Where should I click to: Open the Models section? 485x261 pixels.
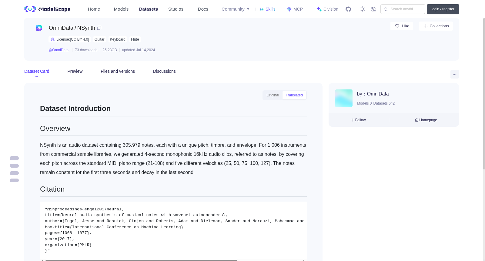[x=121, y=9]
